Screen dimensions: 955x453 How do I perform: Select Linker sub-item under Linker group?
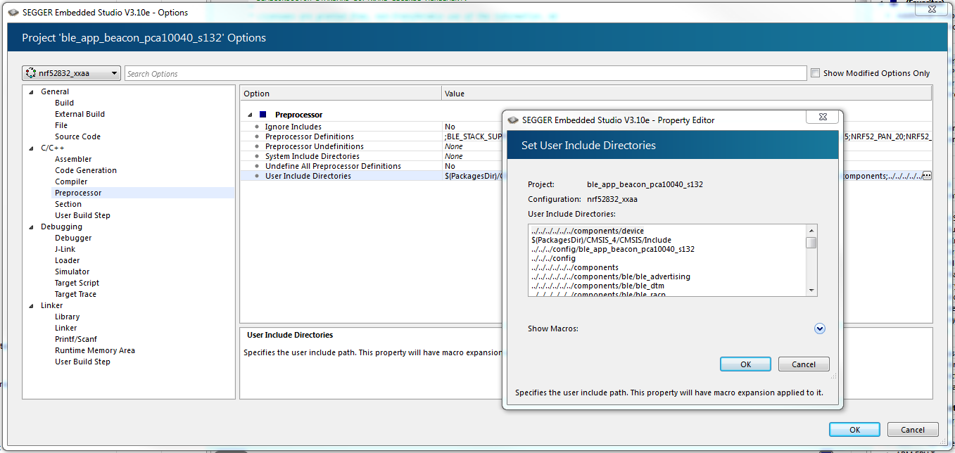click(66, 328)
